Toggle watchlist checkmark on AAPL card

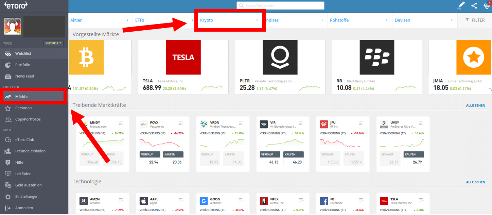click(x=181, y=200)
